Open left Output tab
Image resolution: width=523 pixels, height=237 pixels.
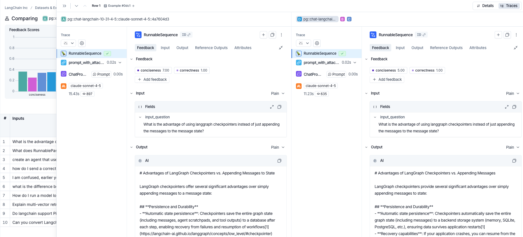tap(182, 48)
